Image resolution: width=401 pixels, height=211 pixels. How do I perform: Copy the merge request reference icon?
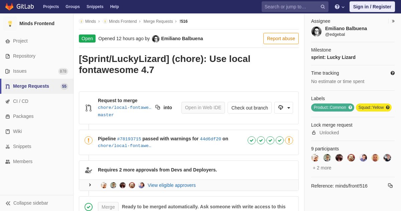(390, 186)
